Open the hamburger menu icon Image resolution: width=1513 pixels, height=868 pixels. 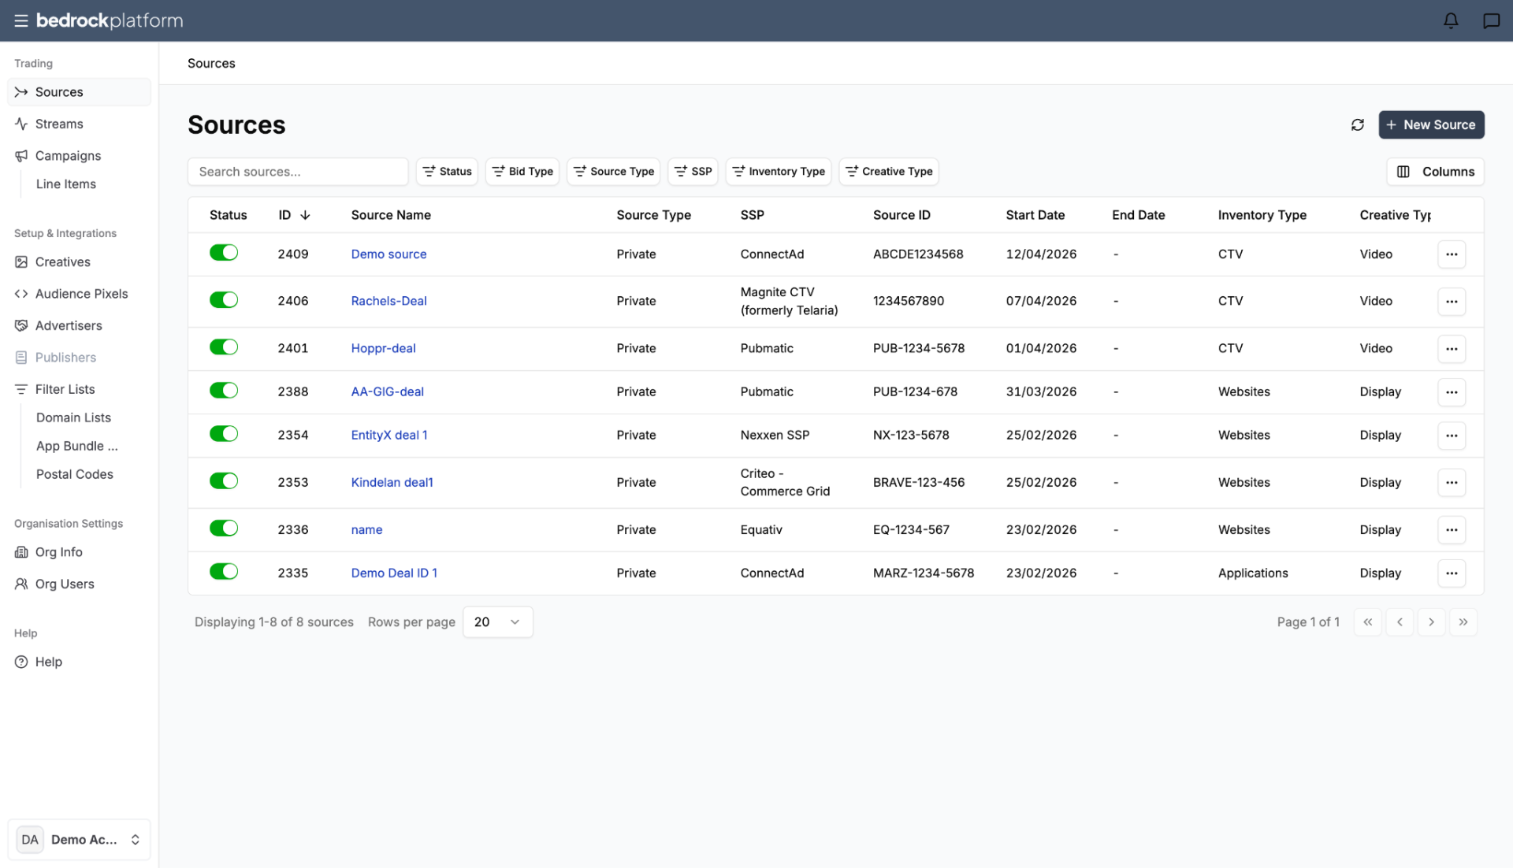[x=21, y=21]
